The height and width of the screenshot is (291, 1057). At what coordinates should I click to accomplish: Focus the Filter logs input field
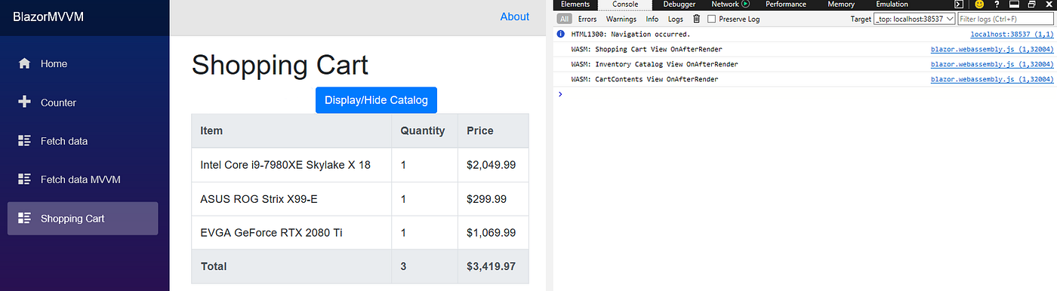1005,19
